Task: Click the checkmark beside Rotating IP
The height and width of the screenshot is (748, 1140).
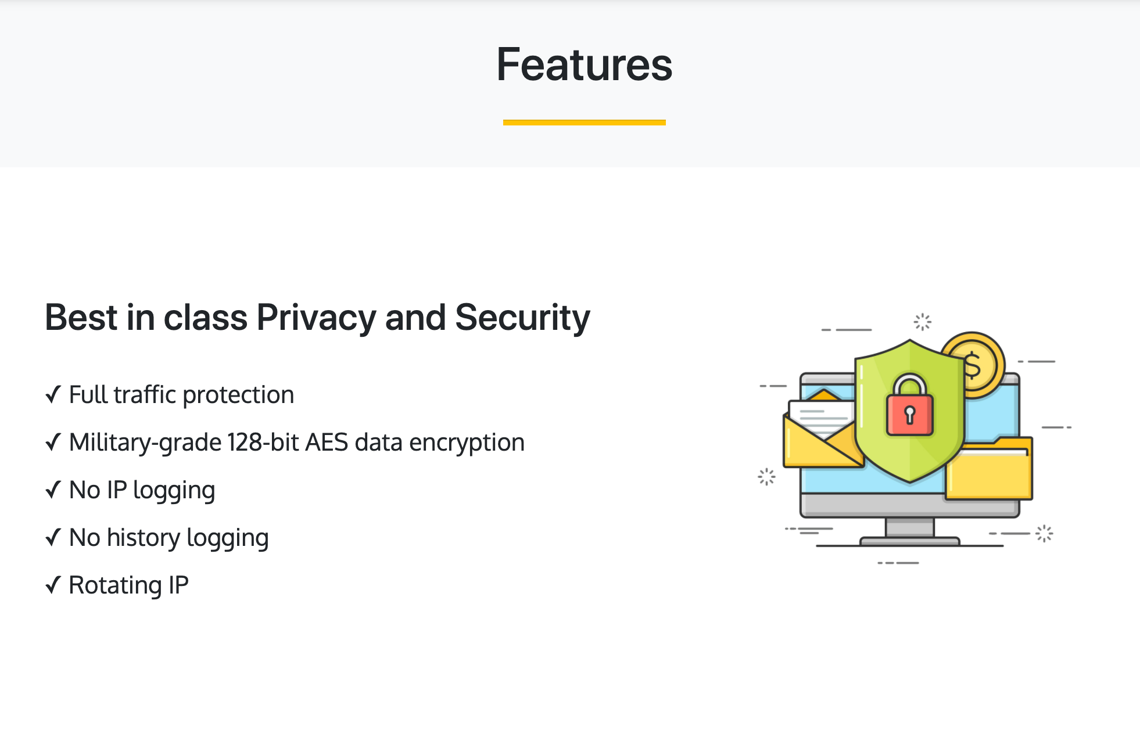Action: pyautogui.click(x=53, y=585)
